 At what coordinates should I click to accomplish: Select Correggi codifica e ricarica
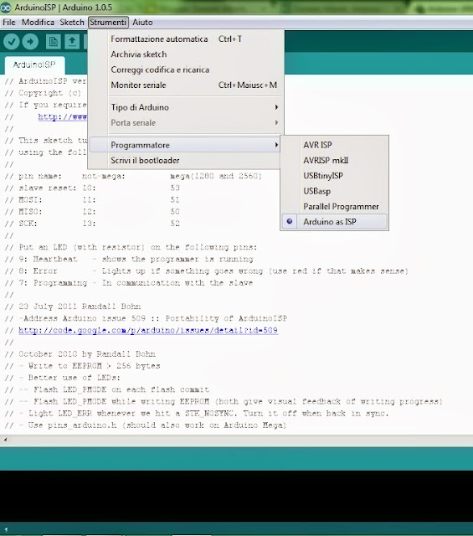[186, 70]
